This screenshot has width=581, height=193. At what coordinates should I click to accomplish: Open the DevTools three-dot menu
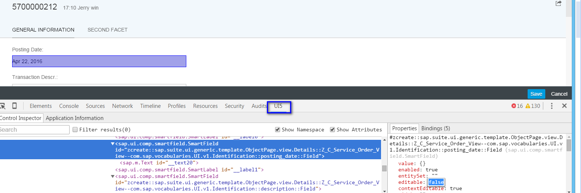(552, 106)
